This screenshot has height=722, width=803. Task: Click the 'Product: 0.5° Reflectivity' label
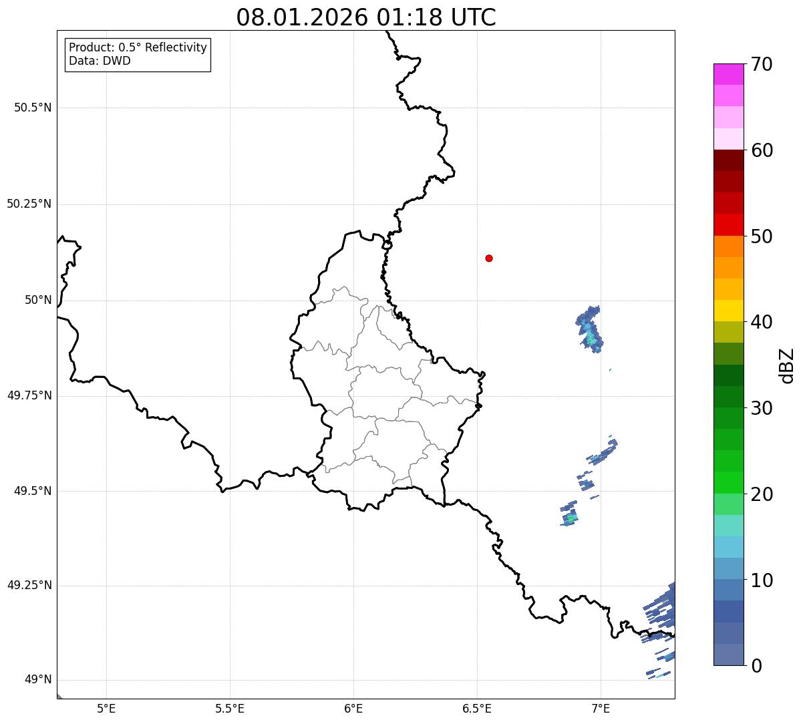(x=138, y=48)
